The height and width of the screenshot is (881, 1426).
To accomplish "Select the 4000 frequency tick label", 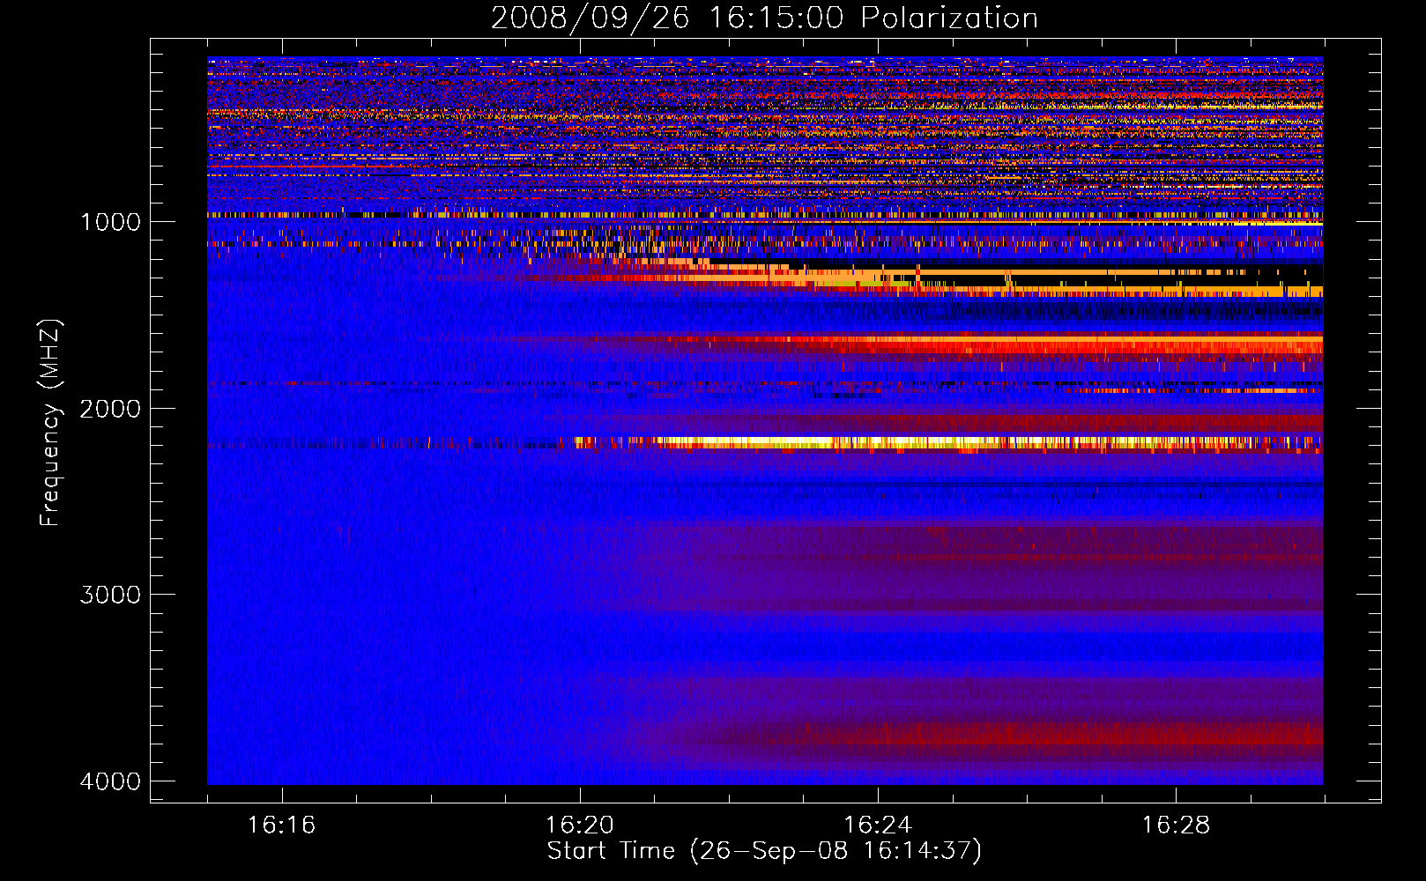I will (110, 781).
